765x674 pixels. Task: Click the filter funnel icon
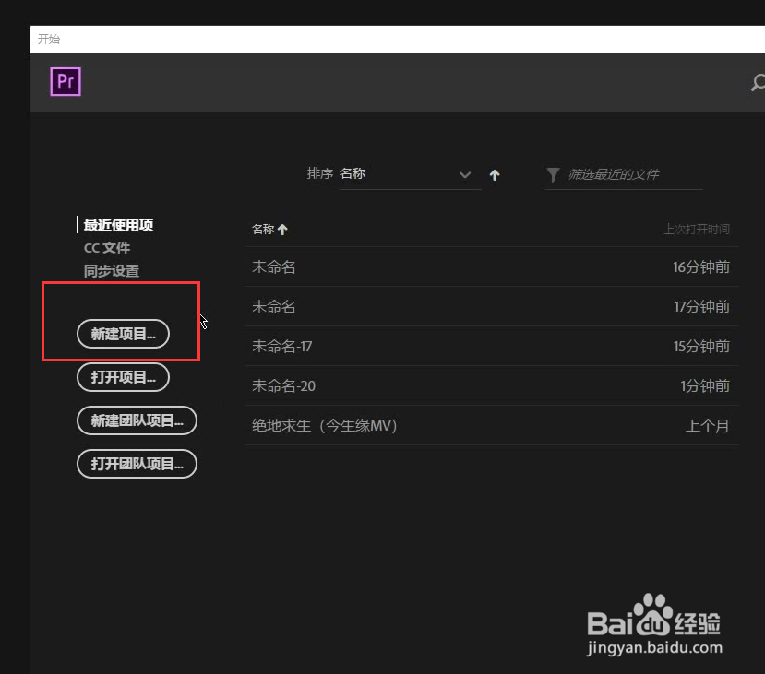553,174
